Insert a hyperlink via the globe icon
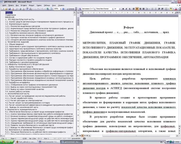Viewport: 181px width, 144px height. pyautogui.click(x=48, y=9)
